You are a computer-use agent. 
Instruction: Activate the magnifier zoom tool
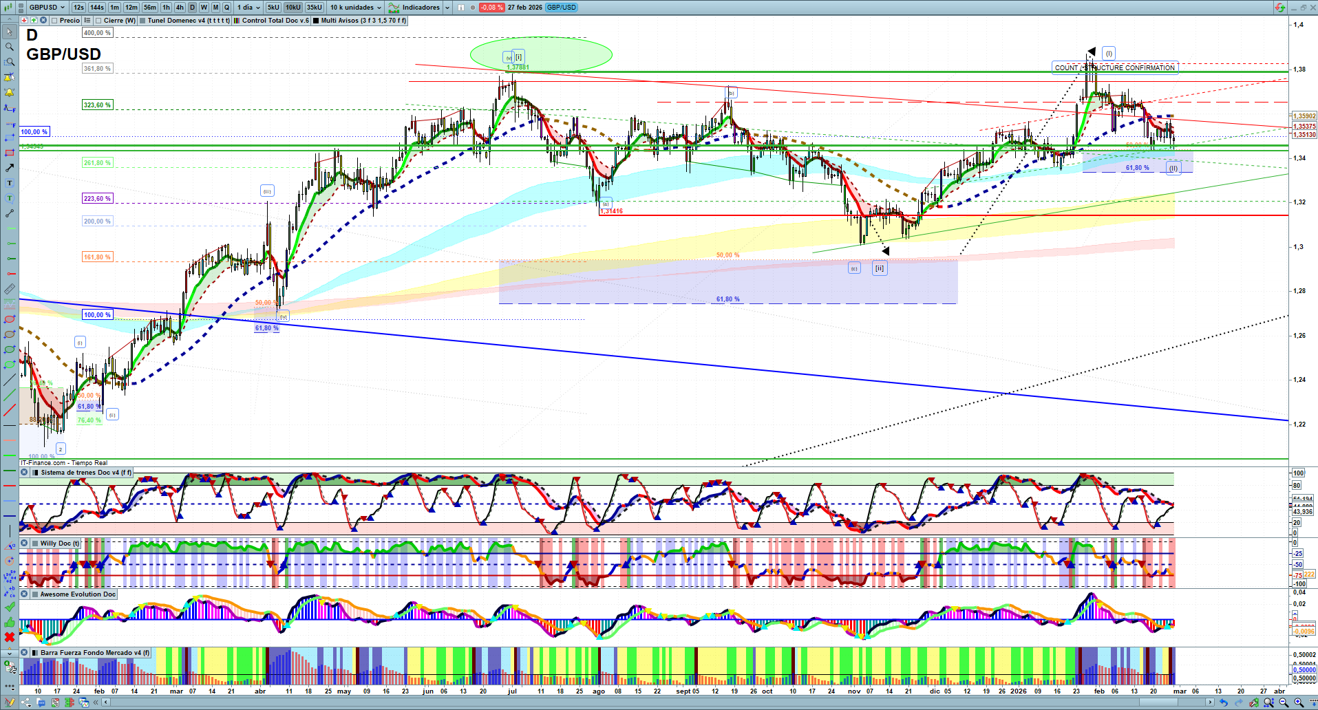10,47
